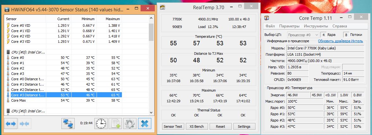The image size is (372, 135).
Task: Select Core #2 Distance row in HWiNFO
Action: pos(63,90)
